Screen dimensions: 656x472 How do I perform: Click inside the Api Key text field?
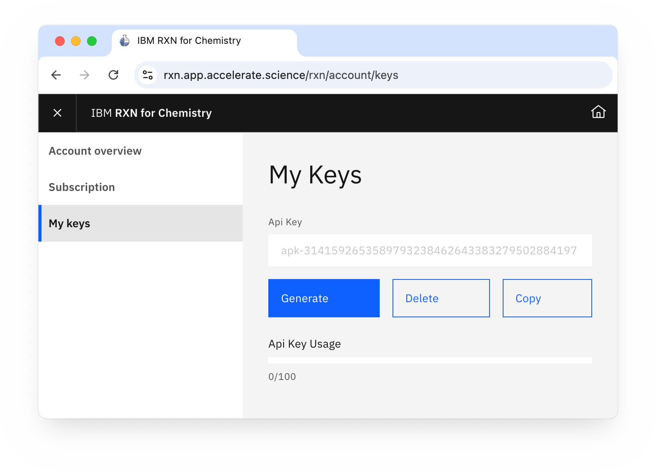(430, 250)
